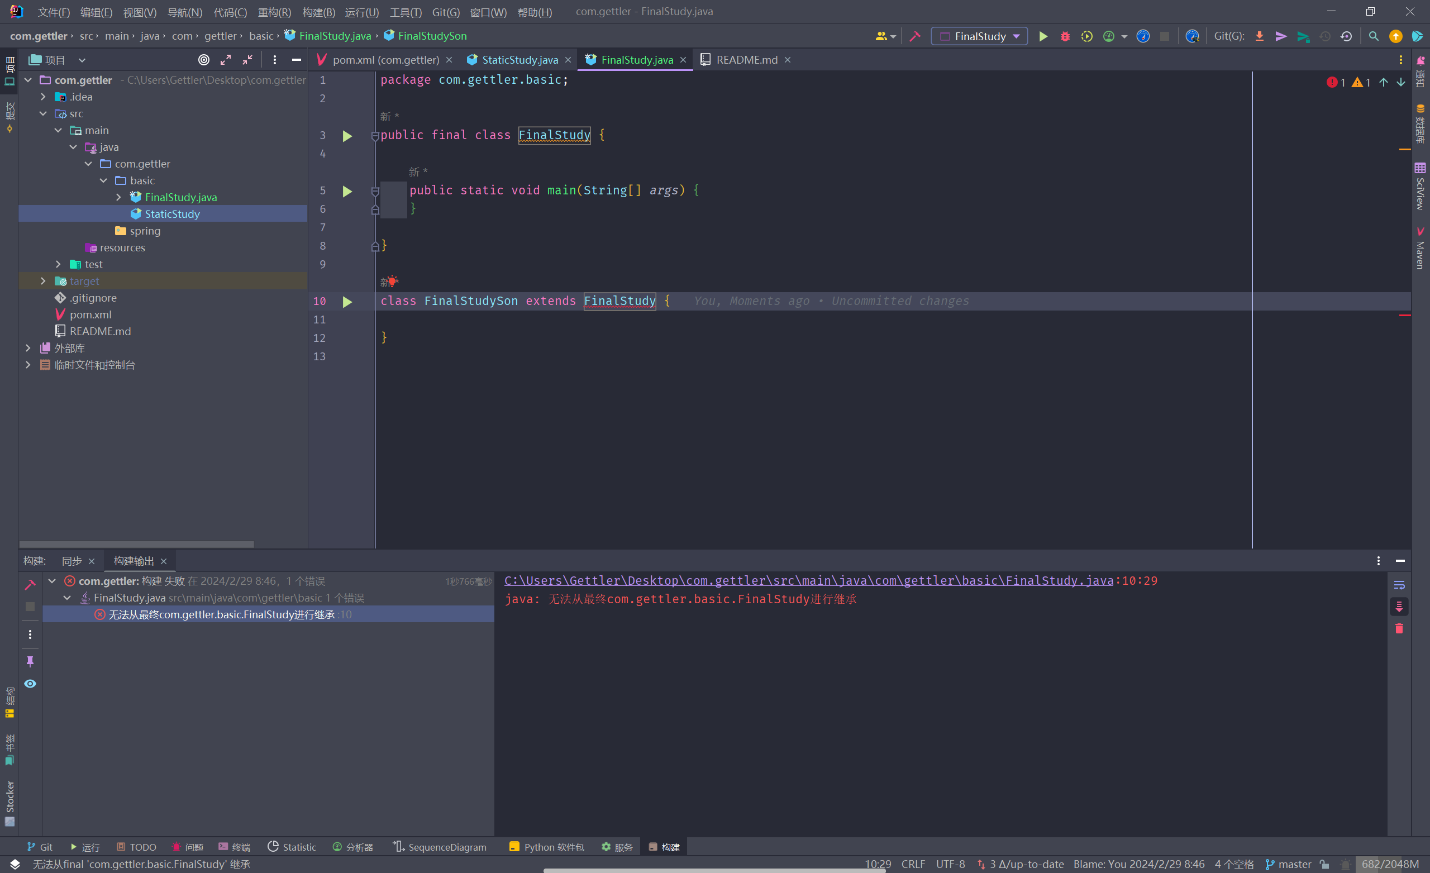Screen dimensions: 1430x873
Task: Click the memory indicator 682/2048M
Action: [1390, 864]
